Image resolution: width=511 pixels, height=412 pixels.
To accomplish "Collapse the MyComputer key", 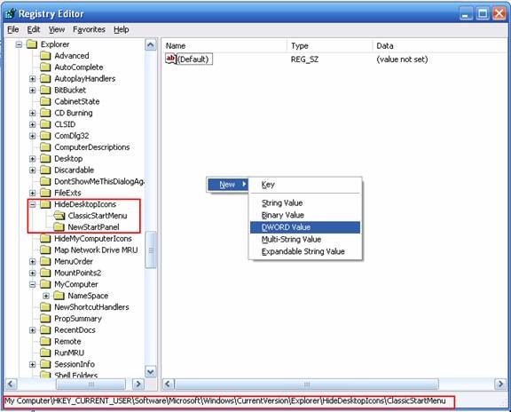I will (33, 284).
